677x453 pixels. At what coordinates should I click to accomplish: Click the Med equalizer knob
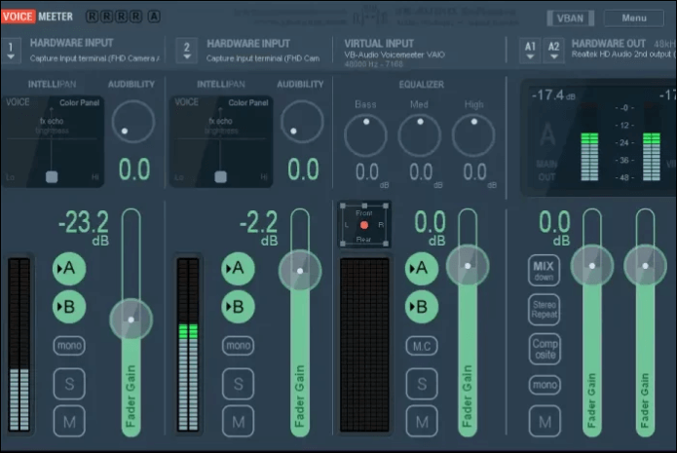(x=419, y=135)
